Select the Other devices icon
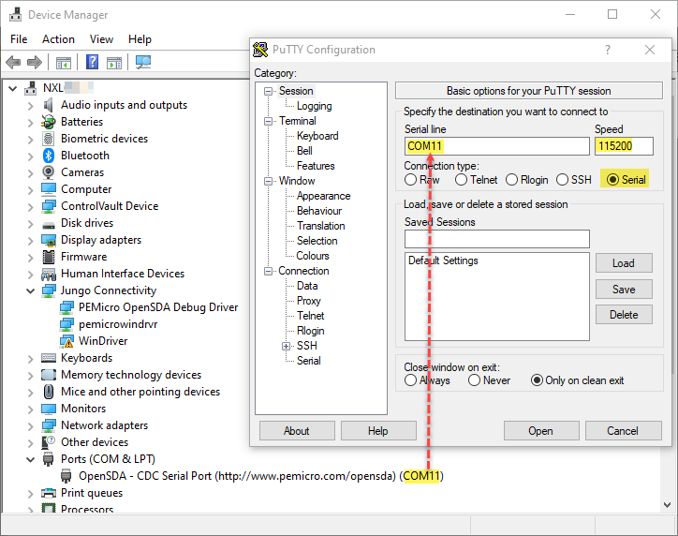 pos(49,442)
